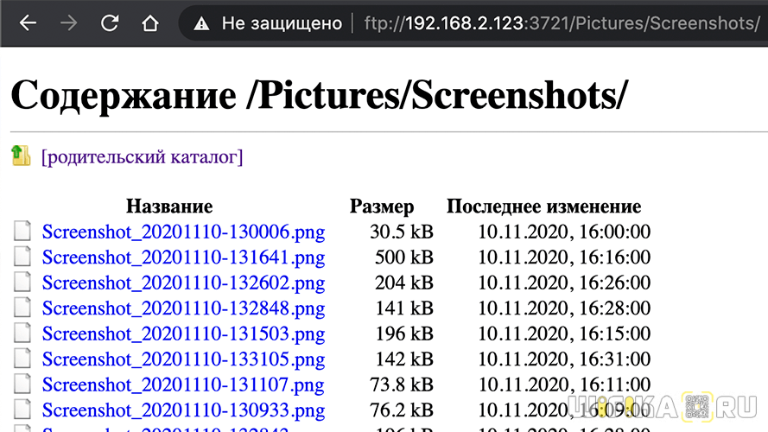The height and width of the screenshot is (432, 768).
Task: Go to the browser home page icon
Action: click(150, 23)
